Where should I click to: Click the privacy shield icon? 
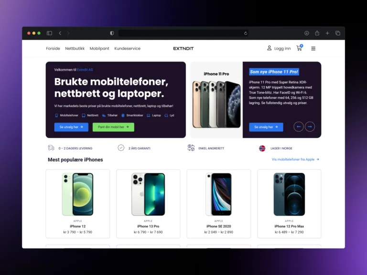112,33
